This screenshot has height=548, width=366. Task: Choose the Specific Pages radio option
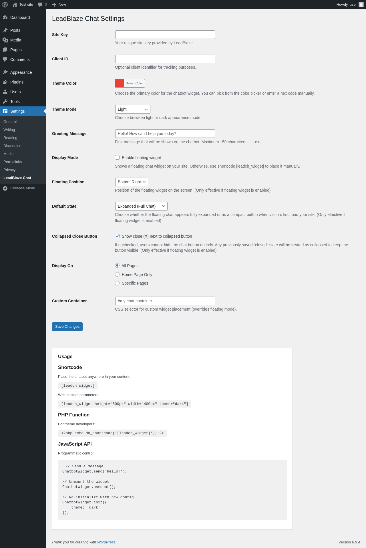(117, 283)
